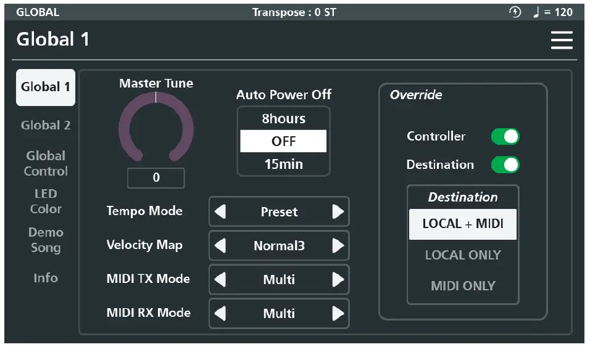Viewport: 590px width, 347px height.
Task: Open the Demo Song tab
Action: [x=46, y=240]
